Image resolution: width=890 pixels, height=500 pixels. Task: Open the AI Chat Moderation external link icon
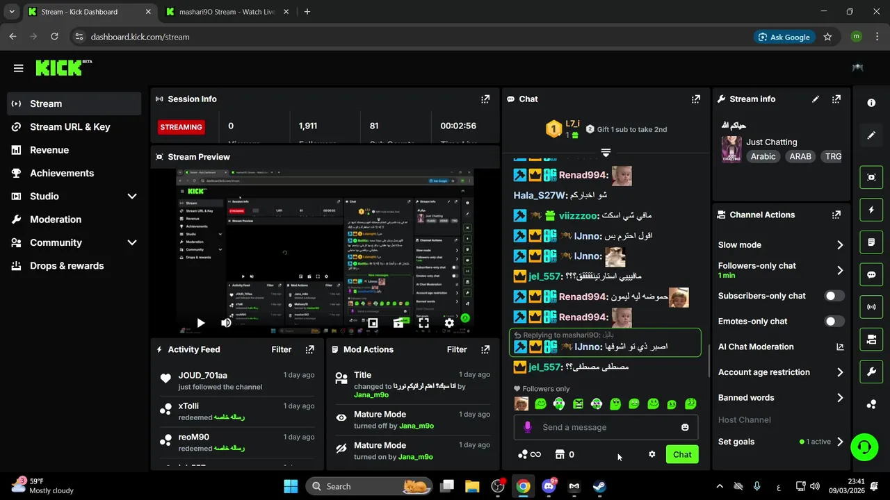[x=840, y=347]
